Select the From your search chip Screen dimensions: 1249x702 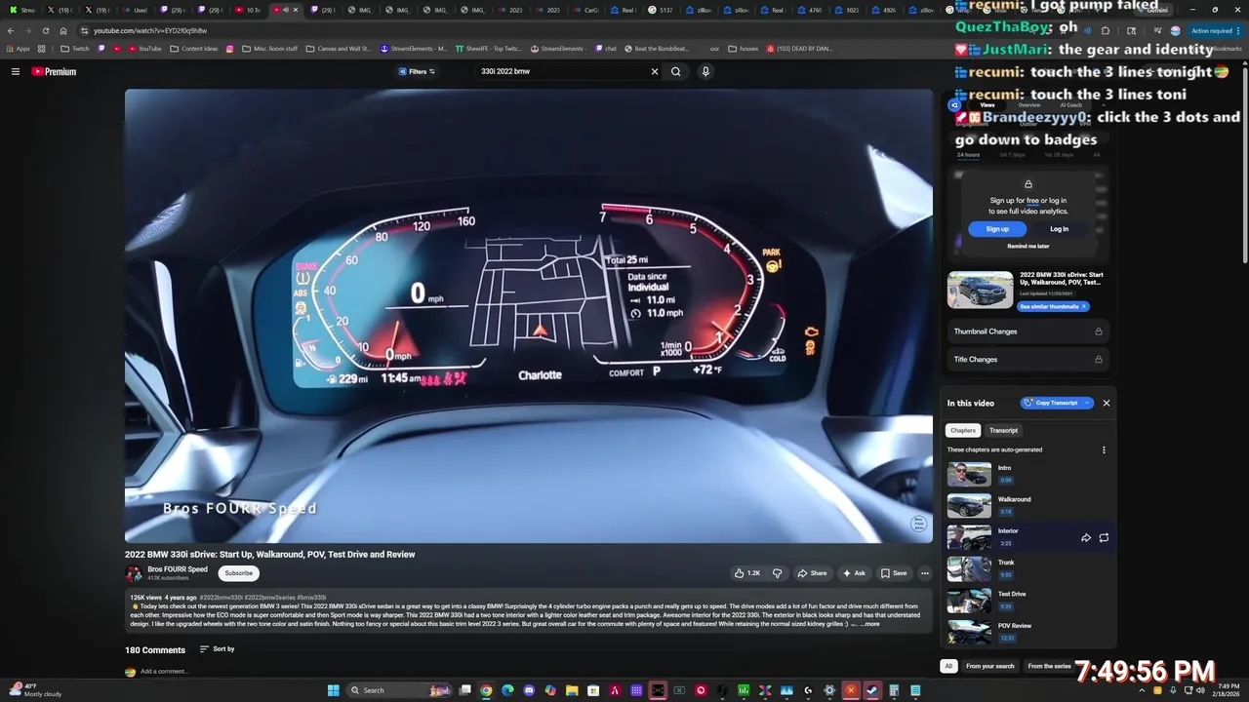pyautogui.click(x=990, y=666)
